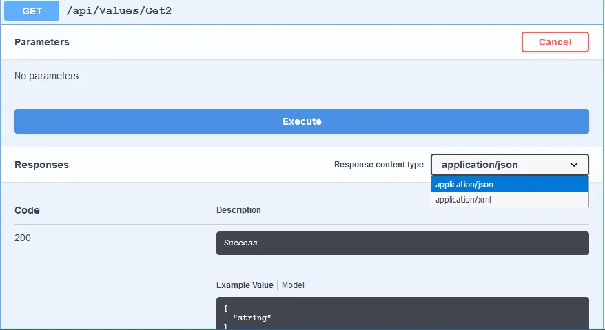Click the No parameters text
Viewport: 605px width, 330px height.
pos(46,76)
